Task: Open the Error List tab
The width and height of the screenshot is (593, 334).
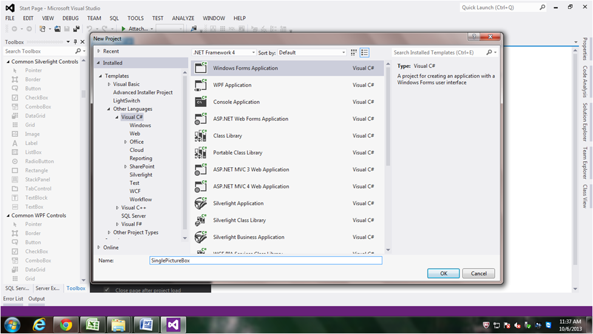Action: pyautogui.click(x=13, y=299)
